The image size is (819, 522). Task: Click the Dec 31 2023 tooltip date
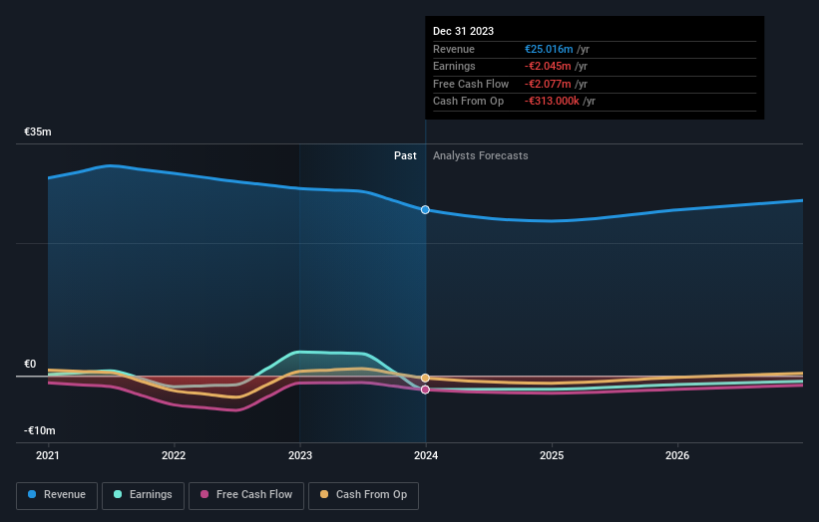[463, 31]
